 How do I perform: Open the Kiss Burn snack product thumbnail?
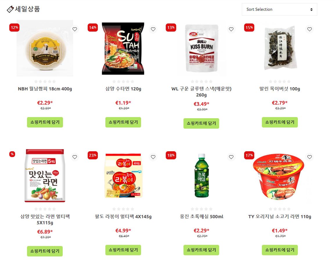click(x=201, y=48)
